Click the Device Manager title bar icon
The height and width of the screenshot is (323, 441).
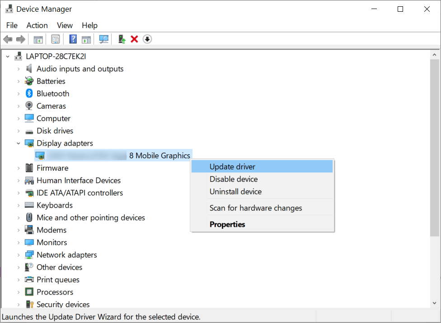9,9
